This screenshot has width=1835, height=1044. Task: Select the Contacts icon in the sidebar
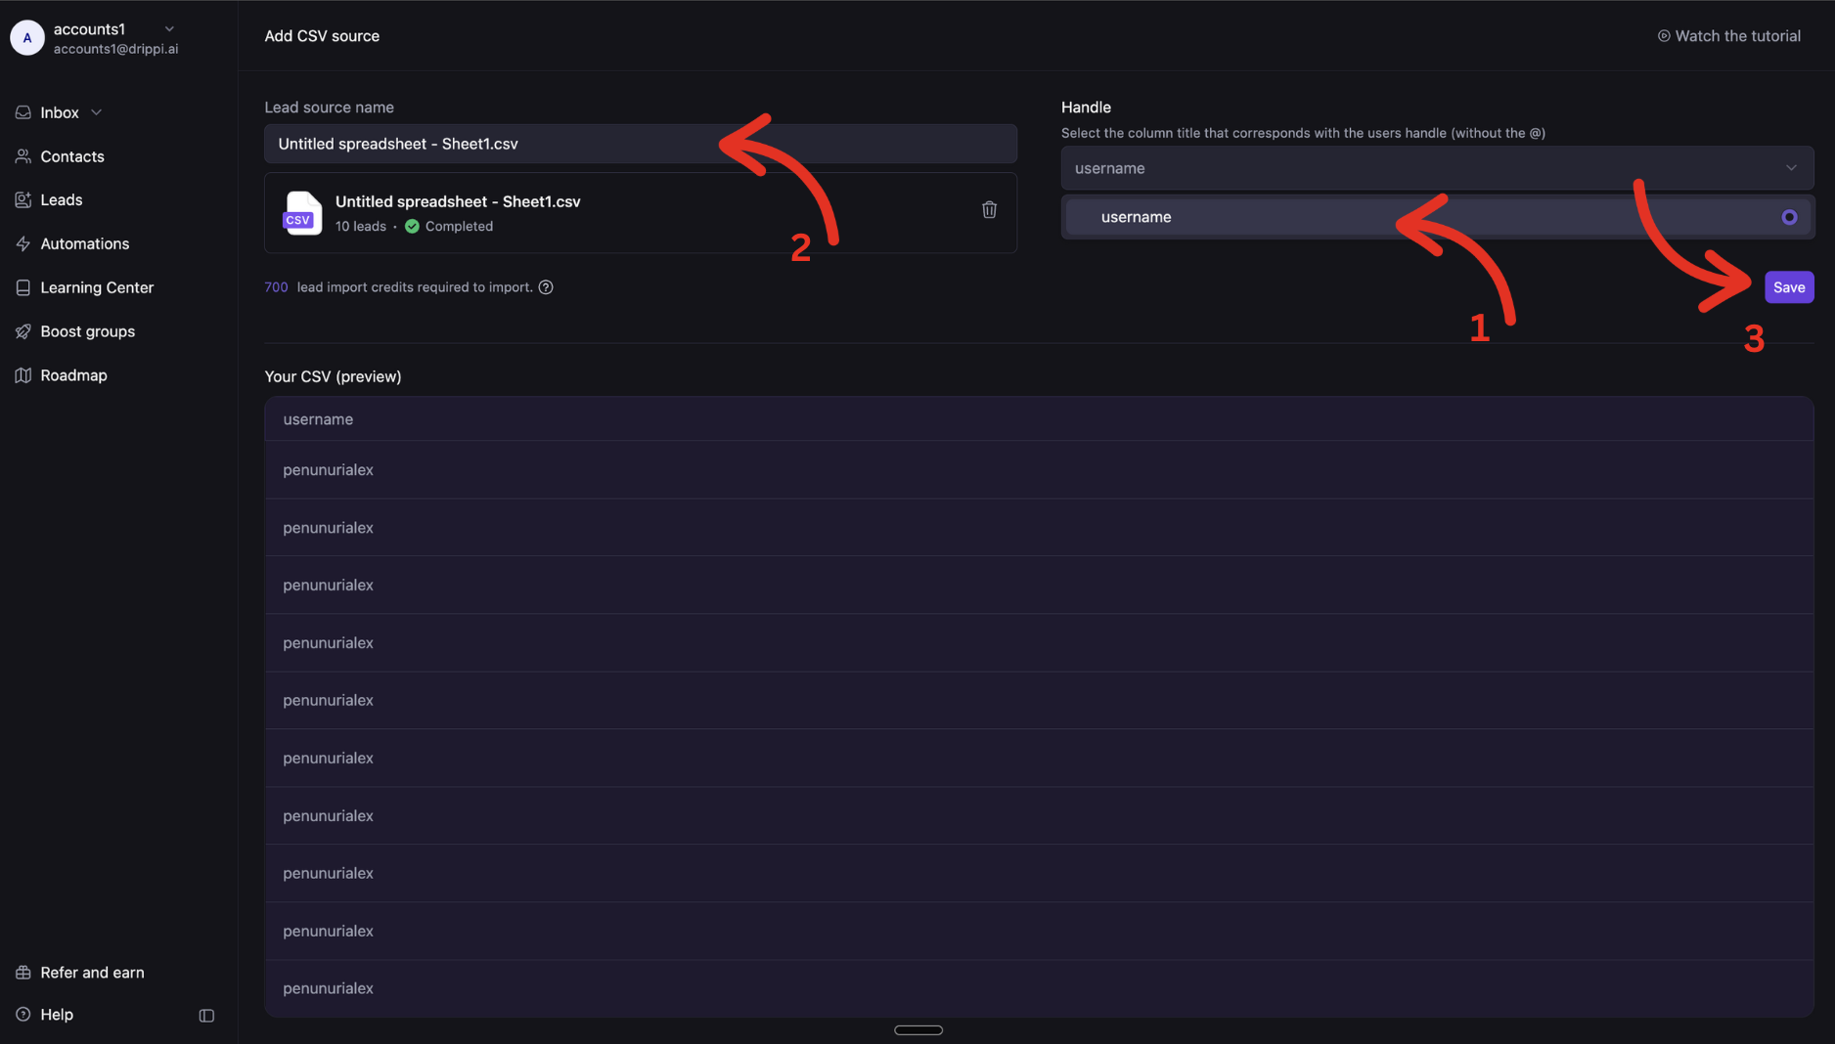click(x=22, y=156)
